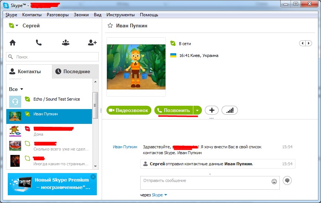321x203 pixels.
Task: Click the Позвонить call button
Action: coord(174,111)
